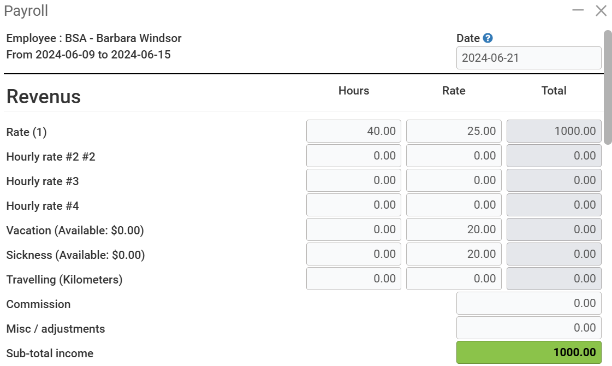The width and height of the screenshot is (612, 366).
Task: Click the Rate (1) total field
Action: (554, 132)
